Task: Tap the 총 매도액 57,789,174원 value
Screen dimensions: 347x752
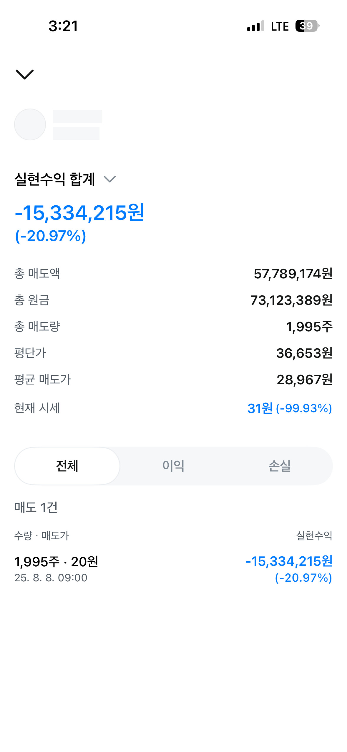Action: 293,274
